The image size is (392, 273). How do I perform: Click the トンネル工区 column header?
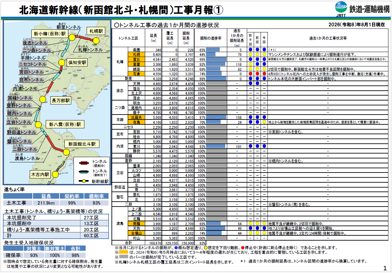[x=128, y=38]
